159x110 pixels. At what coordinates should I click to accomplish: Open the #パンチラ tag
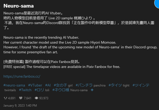(x=84, y=85)
